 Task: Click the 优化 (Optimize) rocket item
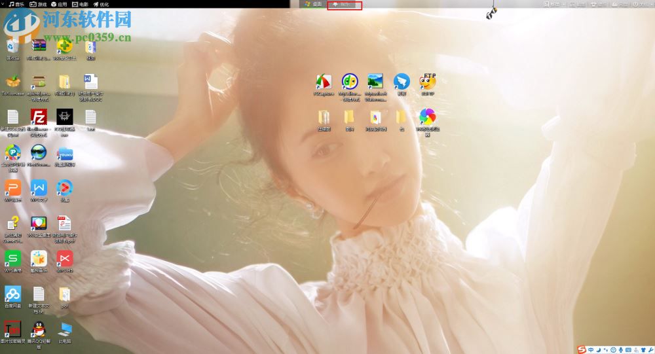click(x=101, y=4)
